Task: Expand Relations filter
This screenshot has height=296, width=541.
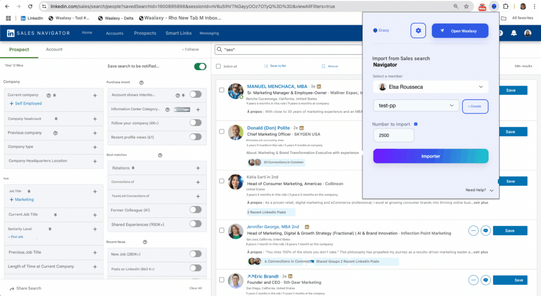Action: click(x=198, y=168)
